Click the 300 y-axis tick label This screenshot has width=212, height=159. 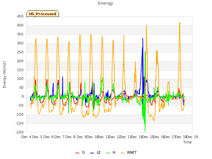(20, 43)
